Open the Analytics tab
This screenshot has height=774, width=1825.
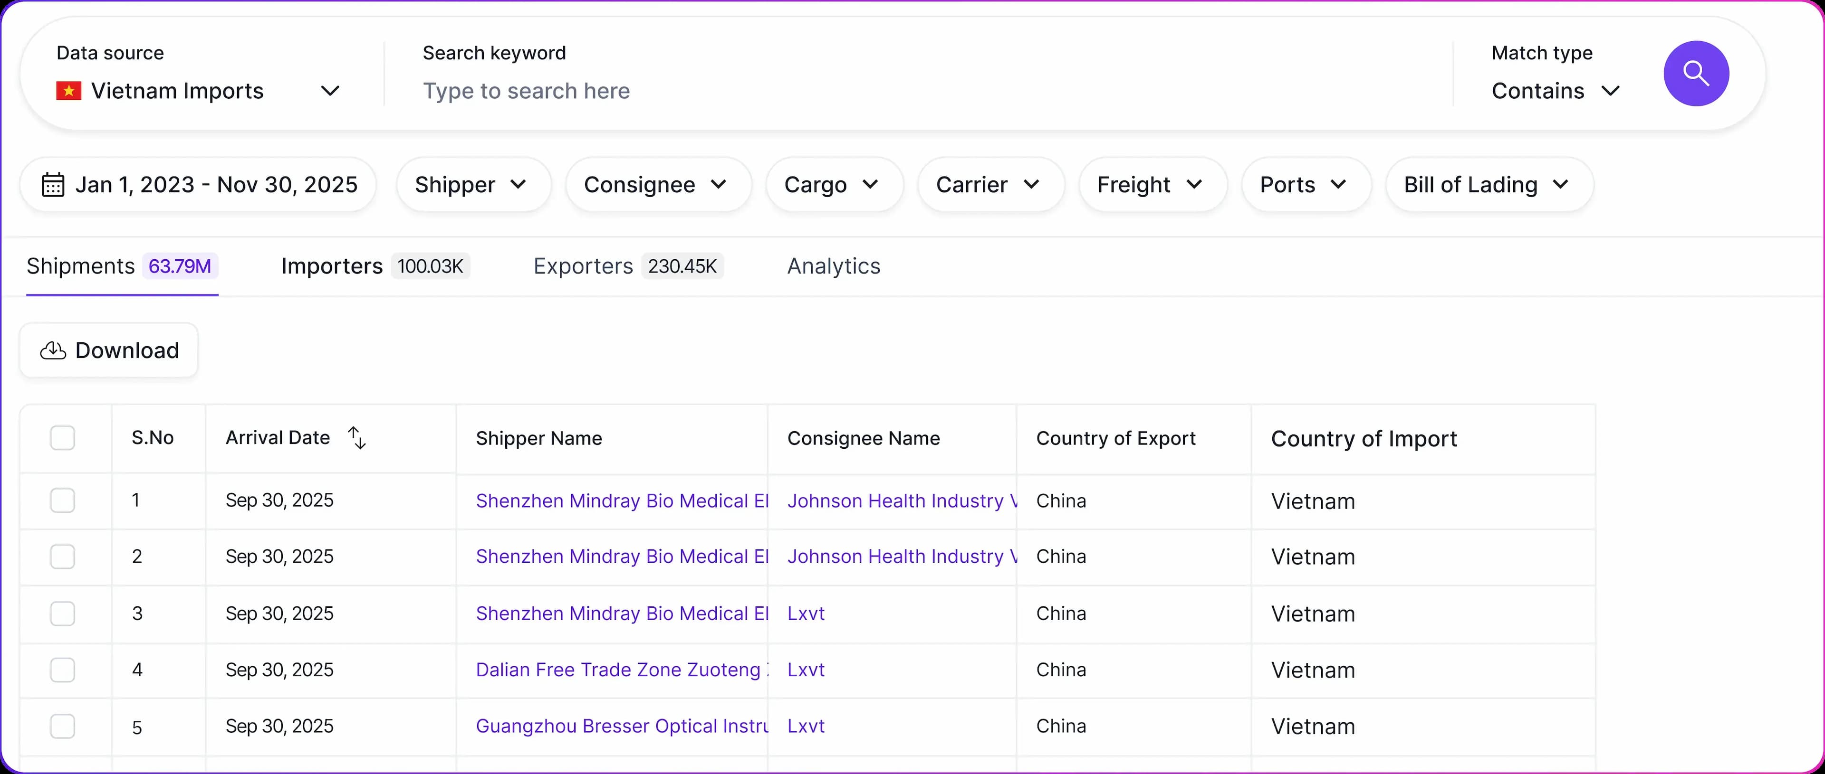point(833,266)
